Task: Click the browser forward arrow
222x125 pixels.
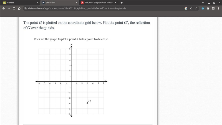Action: coord(9,8)
